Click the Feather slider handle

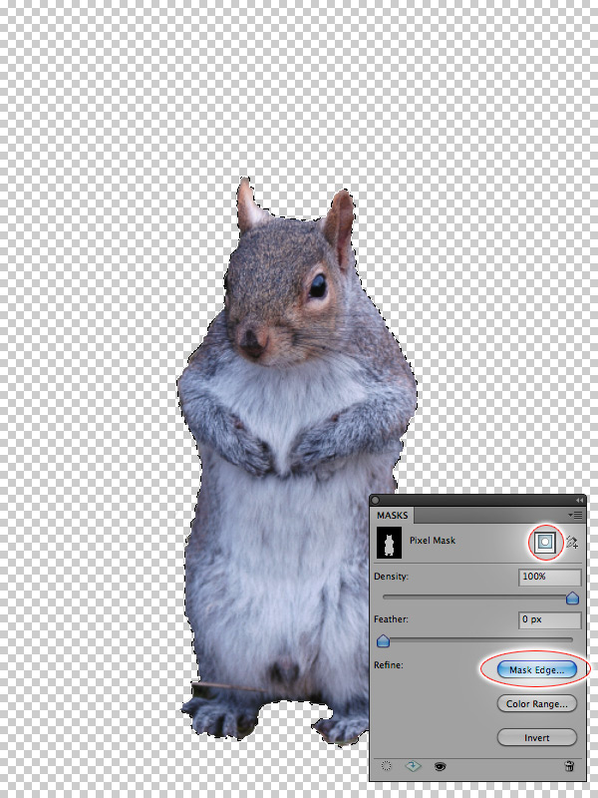click(383, 640)
